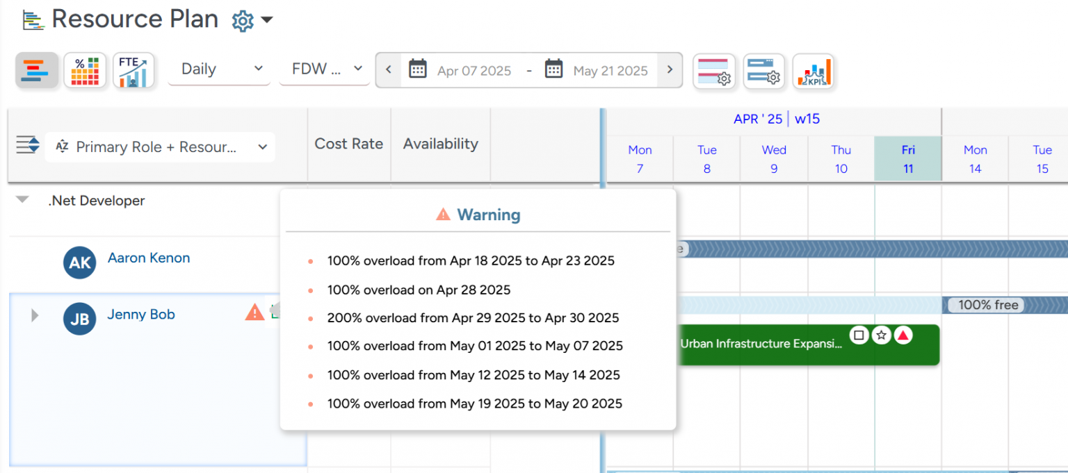Image resolution: width=1068 pixels, height=473 pixels.
Task: Open the Primary Role + Resource grouping dropdown
Action: click(160, 147)
